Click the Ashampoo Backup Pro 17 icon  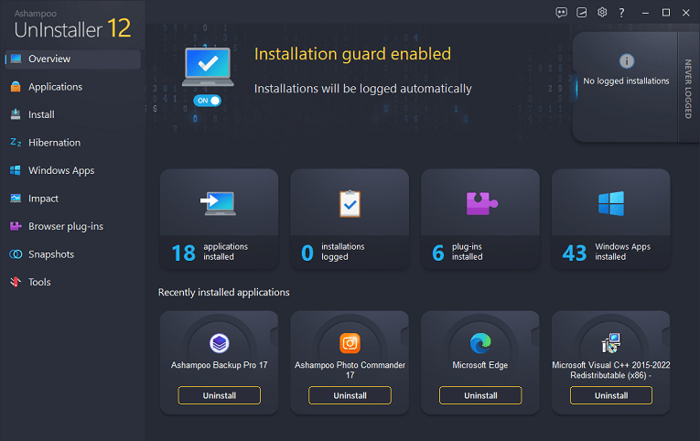point(220,343)
